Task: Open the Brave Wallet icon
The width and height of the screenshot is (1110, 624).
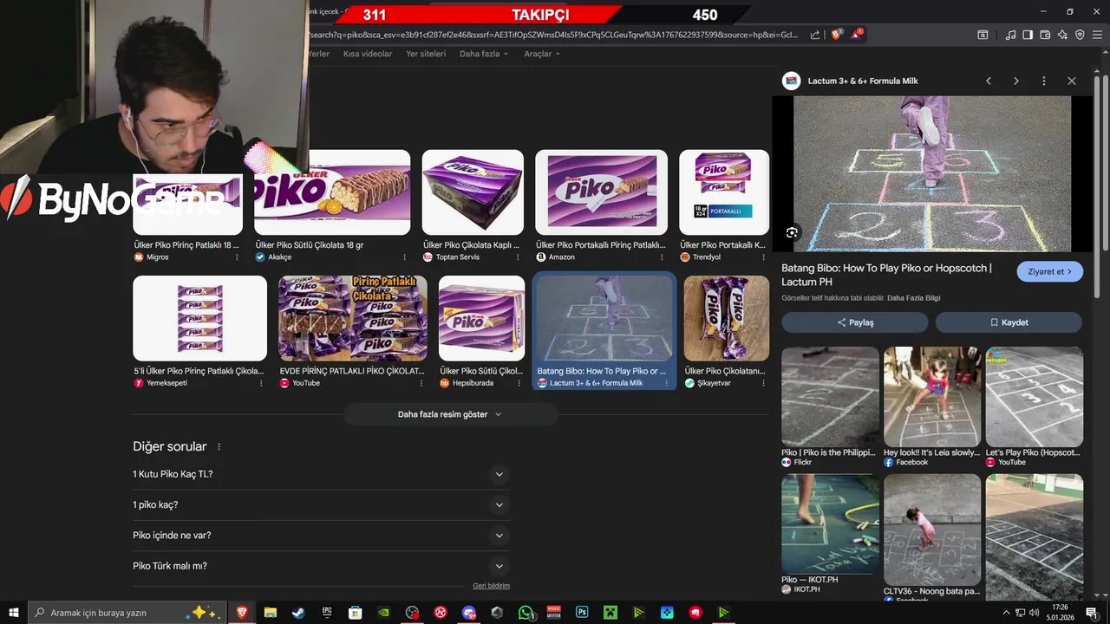Action: click(1045, 35)
